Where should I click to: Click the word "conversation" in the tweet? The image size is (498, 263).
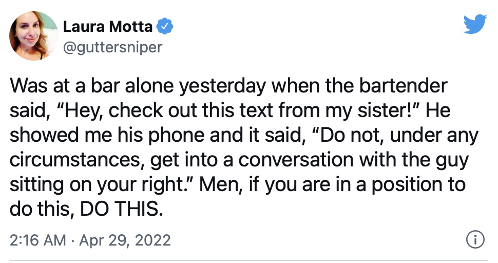click(x=296, y=160)
